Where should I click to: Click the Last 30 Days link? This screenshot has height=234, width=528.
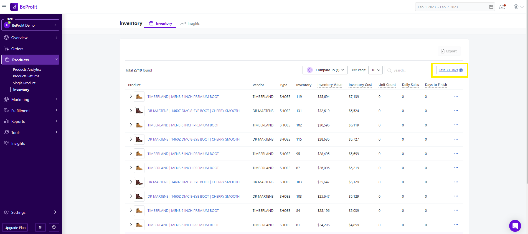448,70
